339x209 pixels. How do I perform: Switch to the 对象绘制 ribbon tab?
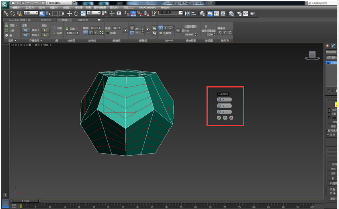(83, 20)
